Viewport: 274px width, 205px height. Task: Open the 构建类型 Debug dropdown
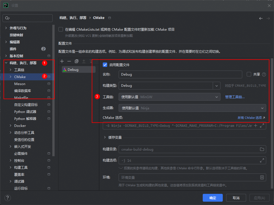pos(217,86)
